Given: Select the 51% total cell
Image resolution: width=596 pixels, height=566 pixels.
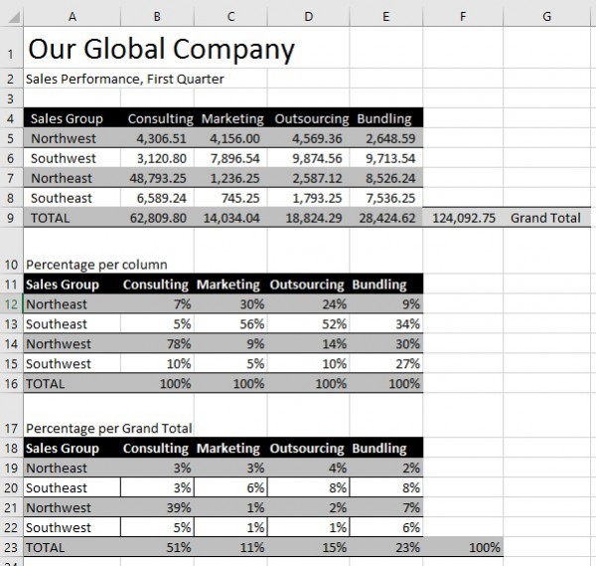Looking at the screenshot, I should [x=157, y=547].
